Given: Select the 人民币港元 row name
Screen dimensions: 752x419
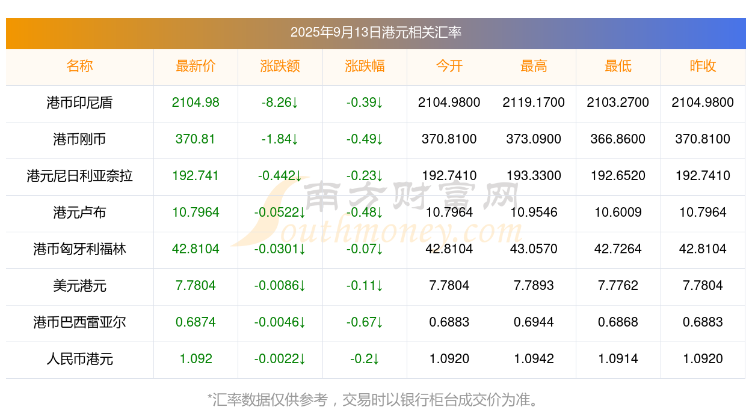Looking at the screenshot, I should 80,359.
